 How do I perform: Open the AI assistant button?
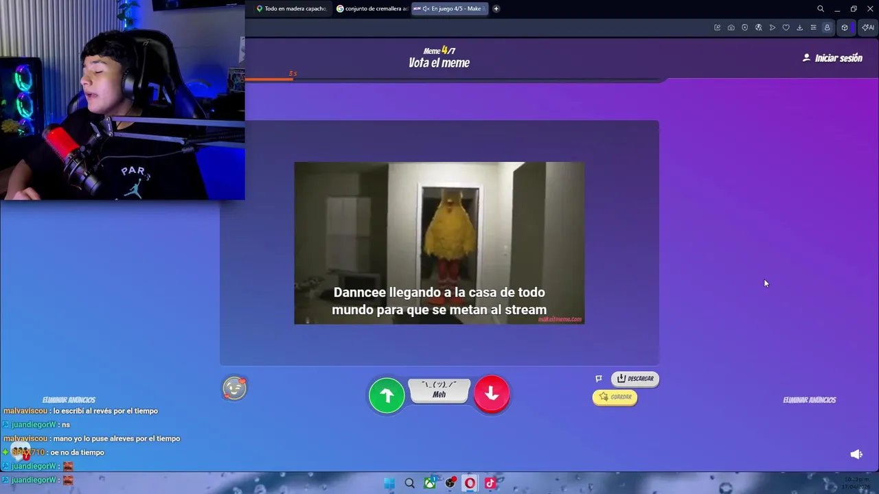pyautogui.click(x=868, y=27)
